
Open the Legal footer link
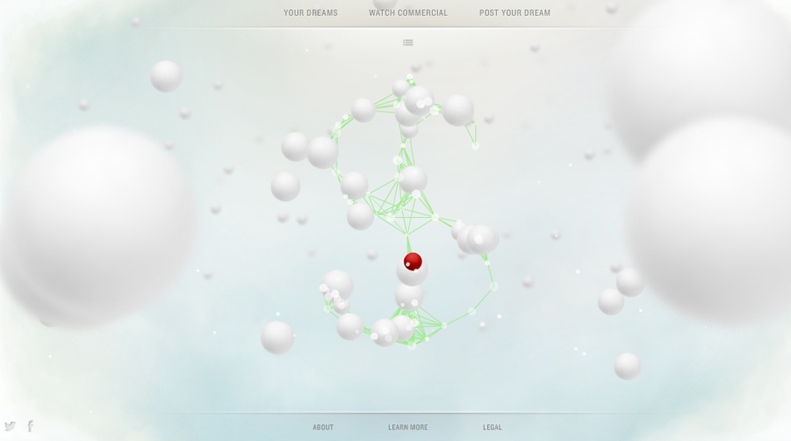[x=492, y=428]
